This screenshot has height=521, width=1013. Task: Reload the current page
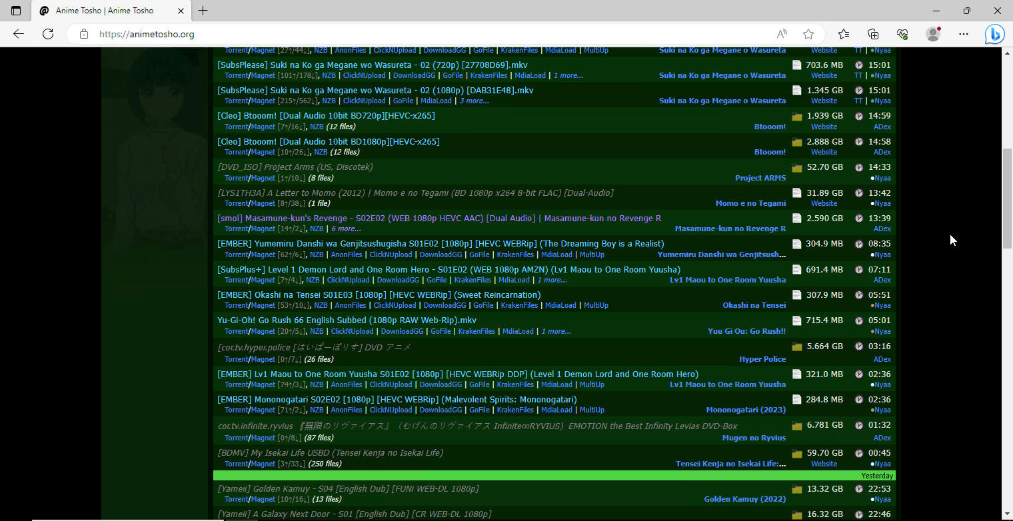[48, 34]
